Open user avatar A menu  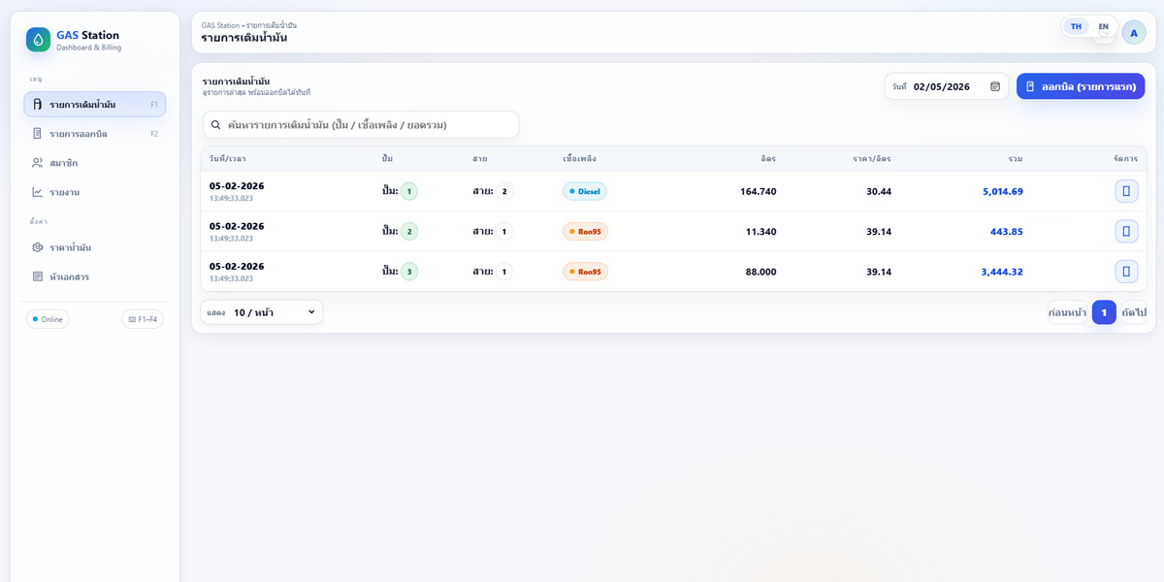1134,32
